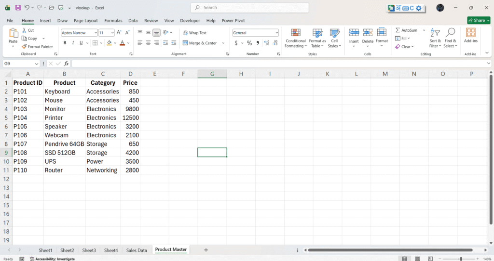
Task: Click Accessibility: Investigate in status bar
Action: 52,259
